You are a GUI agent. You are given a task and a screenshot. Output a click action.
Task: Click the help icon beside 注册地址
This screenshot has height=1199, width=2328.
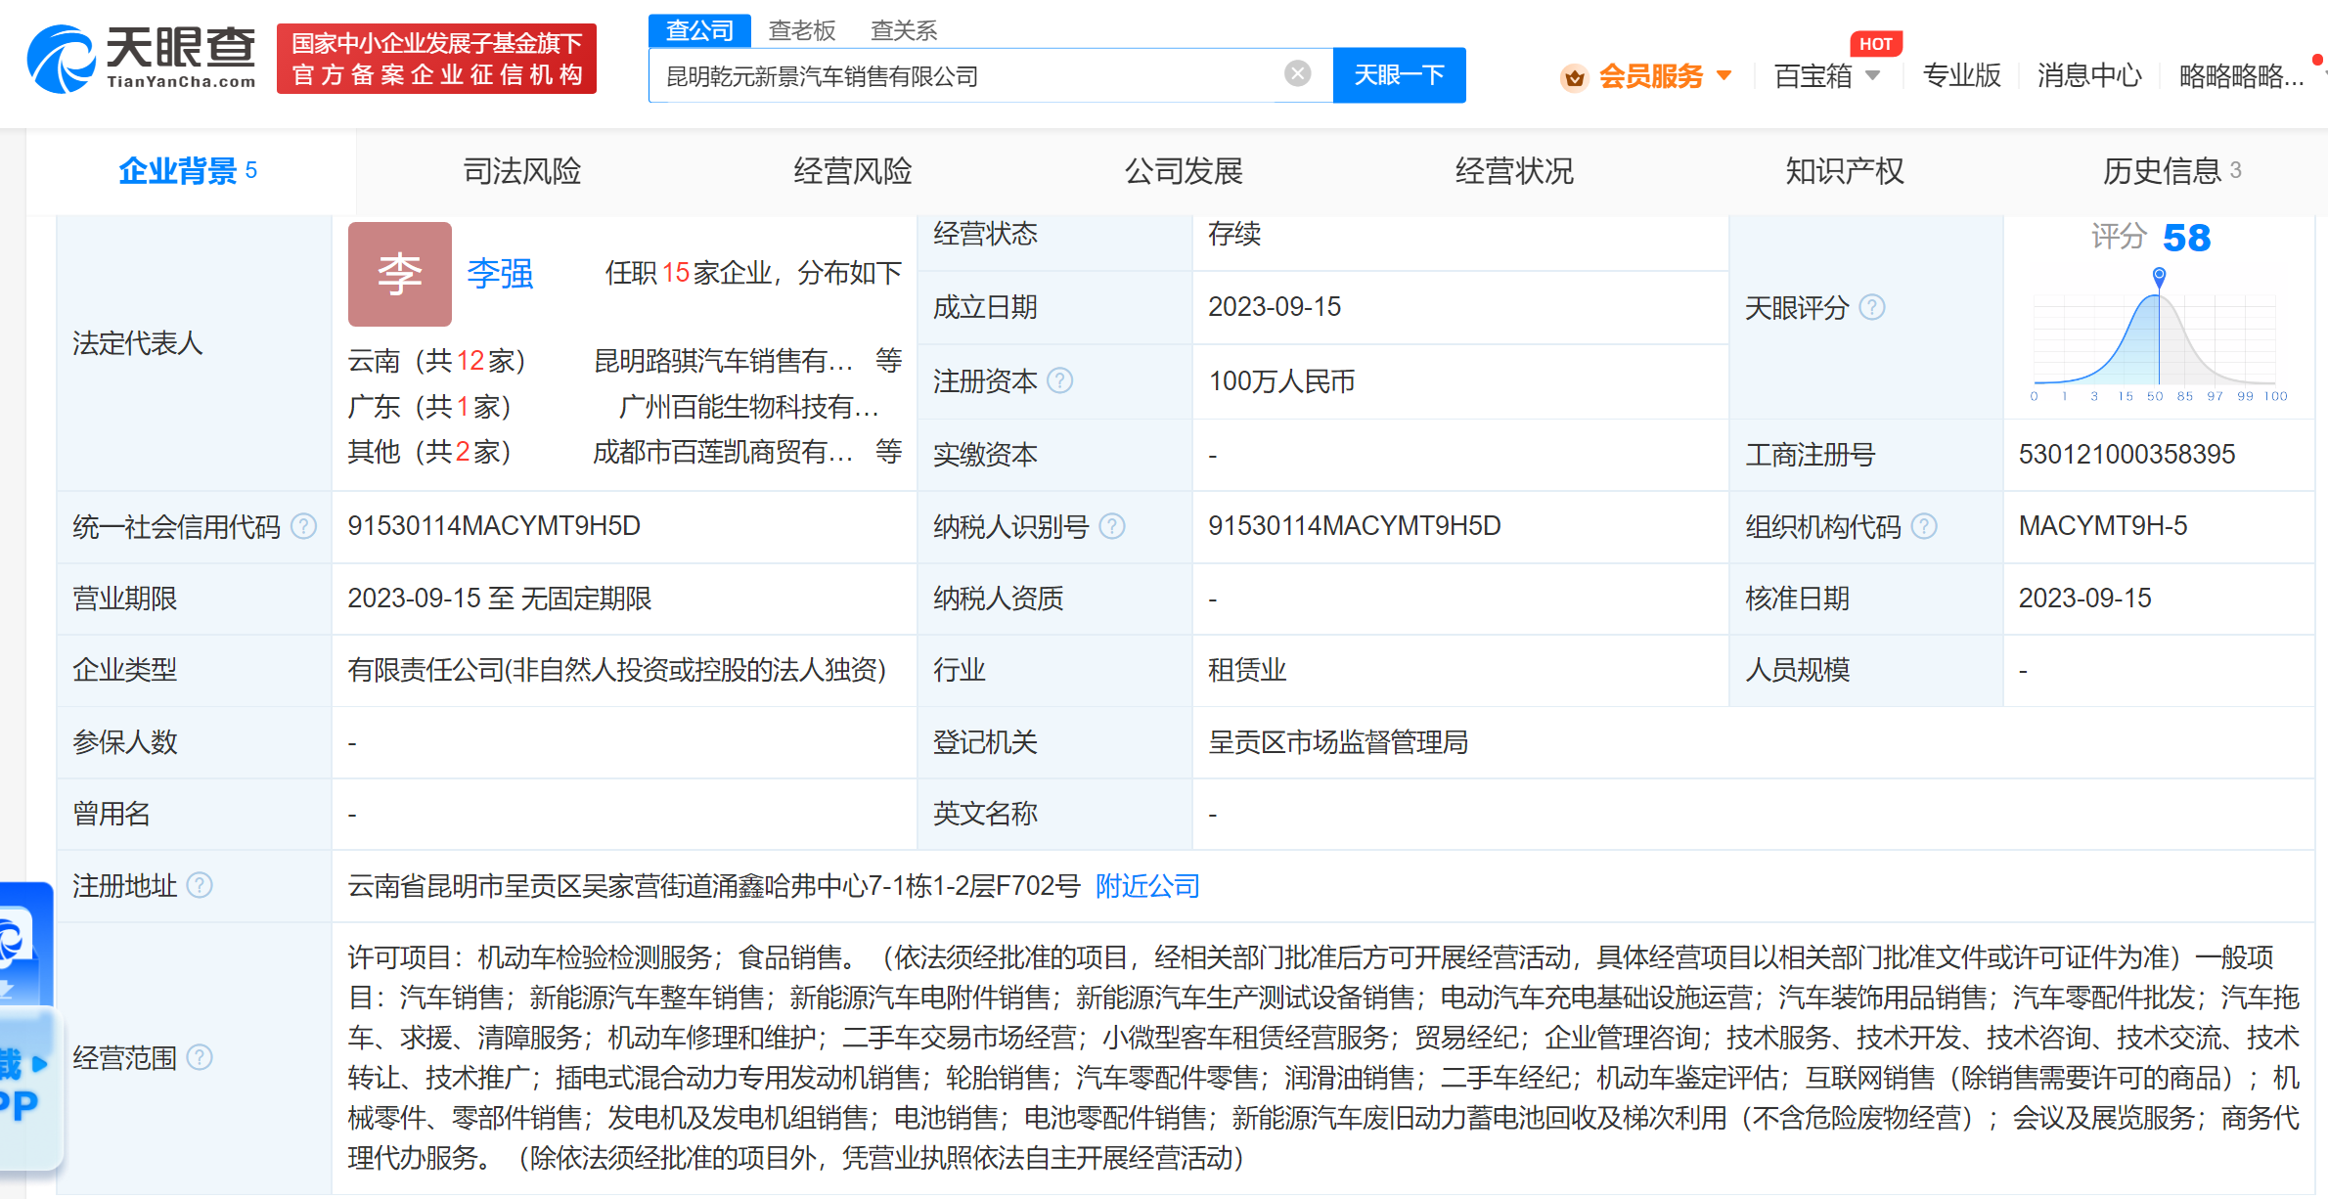pyautogui.click(x=200, y=886)
